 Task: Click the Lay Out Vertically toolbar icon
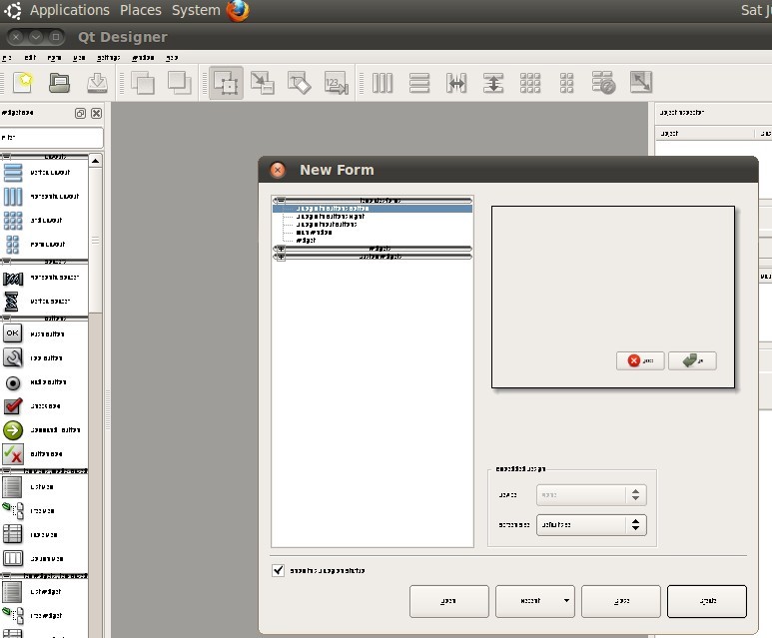point(419,83)
